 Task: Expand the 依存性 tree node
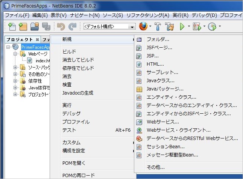[15, 81]
